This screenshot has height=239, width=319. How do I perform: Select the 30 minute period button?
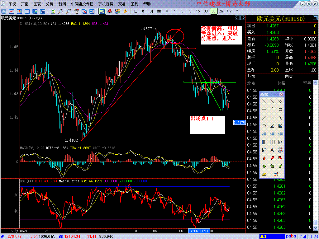(x=206, y=12)
